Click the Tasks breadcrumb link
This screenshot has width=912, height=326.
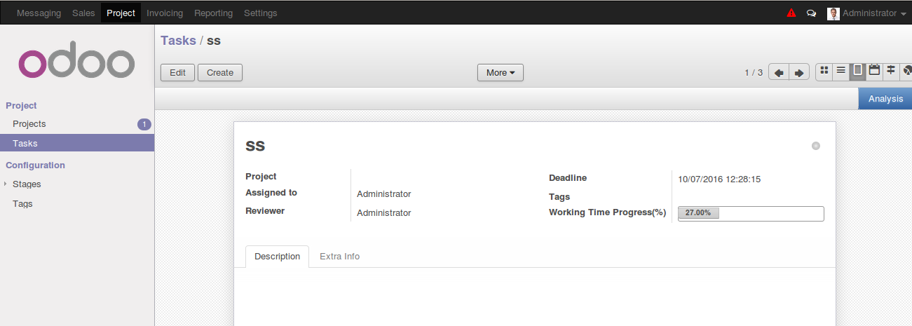[178, 41]
